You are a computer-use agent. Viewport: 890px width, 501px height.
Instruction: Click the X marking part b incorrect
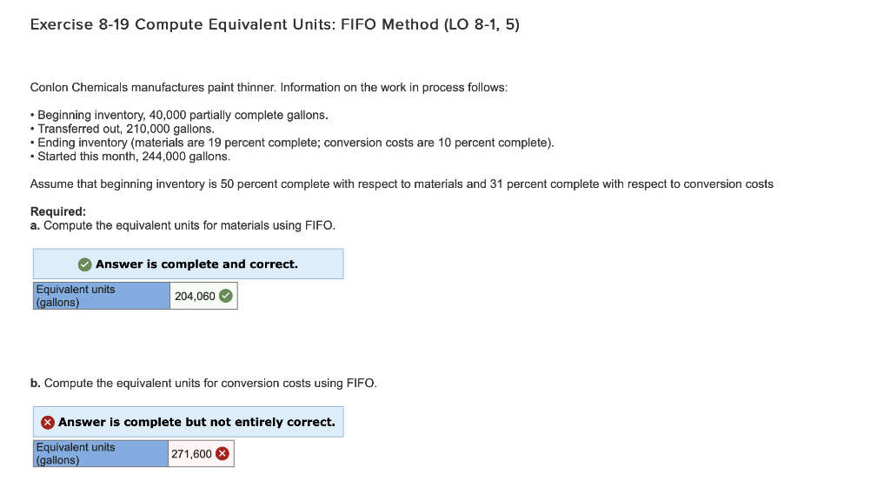[48, 422]
